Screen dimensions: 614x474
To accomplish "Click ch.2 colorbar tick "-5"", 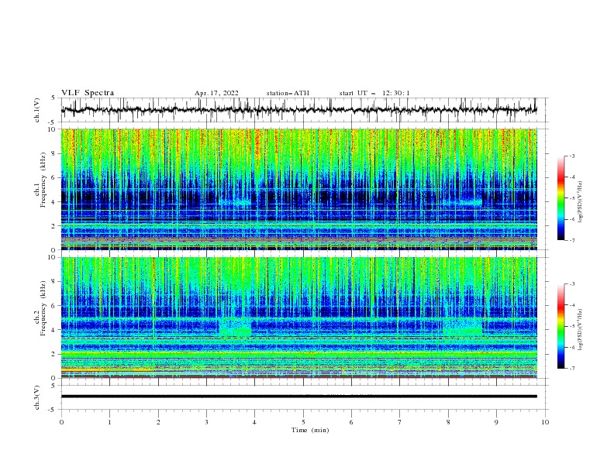I will pyautogui.click(x=572, y=326).
